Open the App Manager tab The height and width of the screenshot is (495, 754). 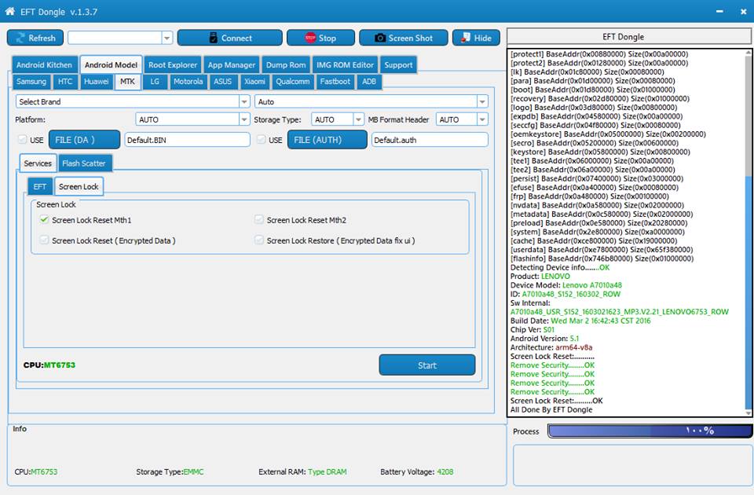pos(231,65)
